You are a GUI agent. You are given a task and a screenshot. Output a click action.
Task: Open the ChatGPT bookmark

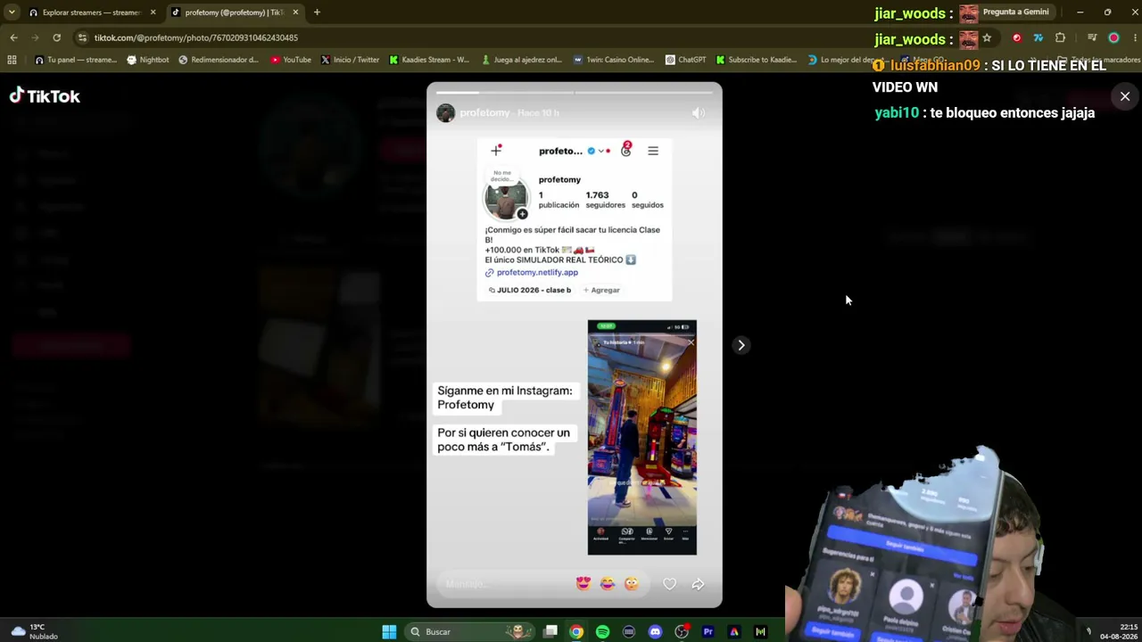(x=686, y=60)
